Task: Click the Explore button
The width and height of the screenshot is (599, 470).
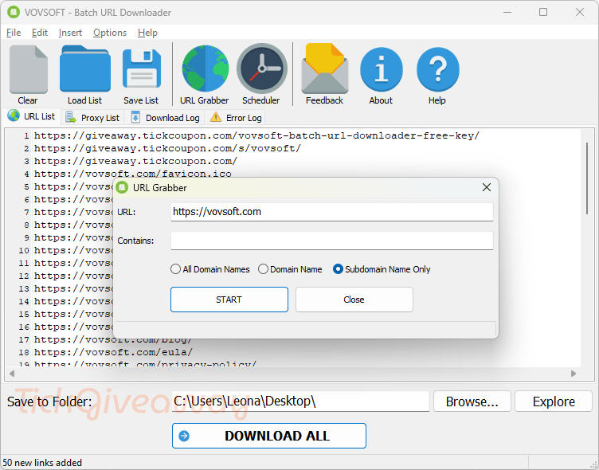Action: coord(554,401)
